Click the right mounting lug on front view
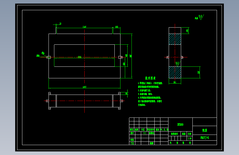This screenshot has height=155, width=239. point(120,57)
